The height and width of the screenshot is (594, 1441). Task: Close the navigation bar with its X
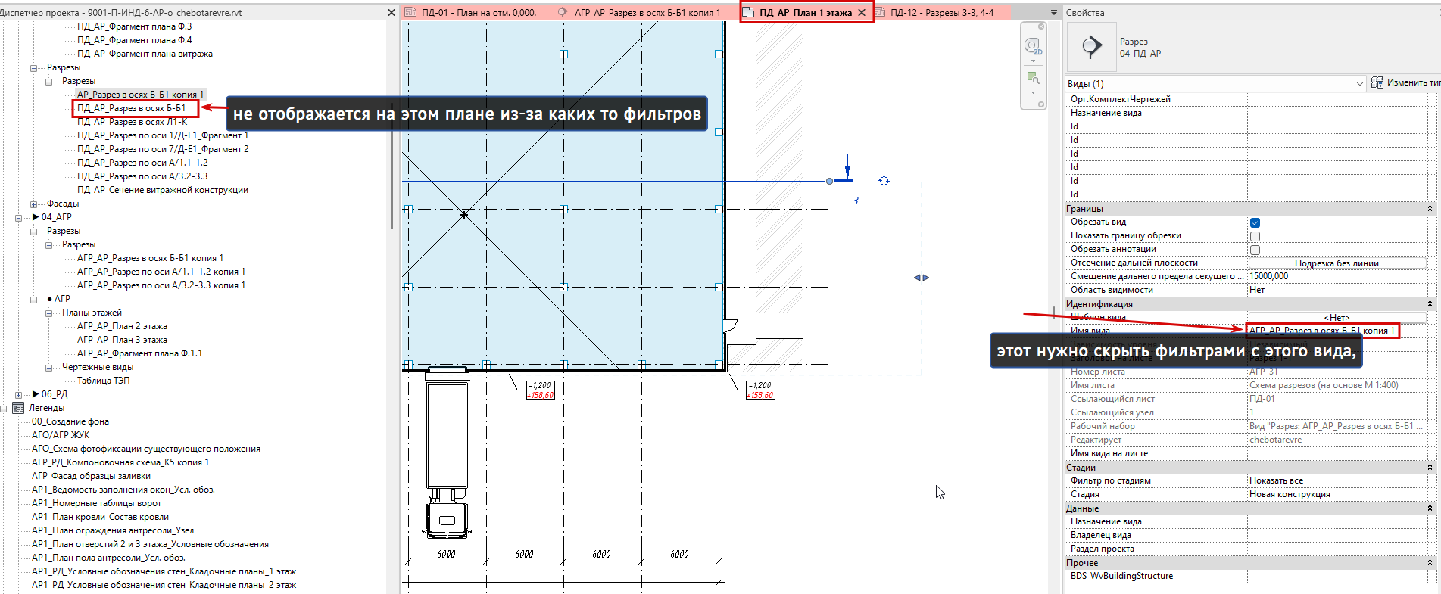click(x=1041, y=26)
